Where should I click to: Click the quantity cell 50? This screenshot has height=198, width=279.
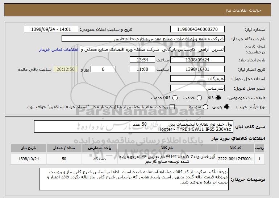(64, 159)
